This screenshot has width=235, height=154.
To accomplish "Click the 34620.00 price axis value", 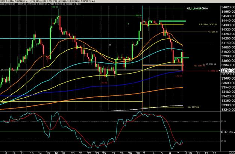I will click(x=228, y=7).
